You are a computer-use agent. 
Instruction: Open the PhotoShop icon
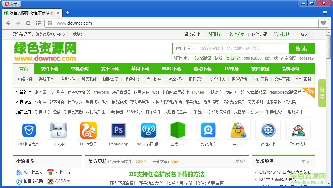pyautogui.click(x=118, y=130)
